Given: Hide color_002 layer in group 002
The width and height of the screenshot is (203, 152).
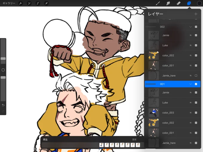Looking at the screenshot, I should pos(196,55).
